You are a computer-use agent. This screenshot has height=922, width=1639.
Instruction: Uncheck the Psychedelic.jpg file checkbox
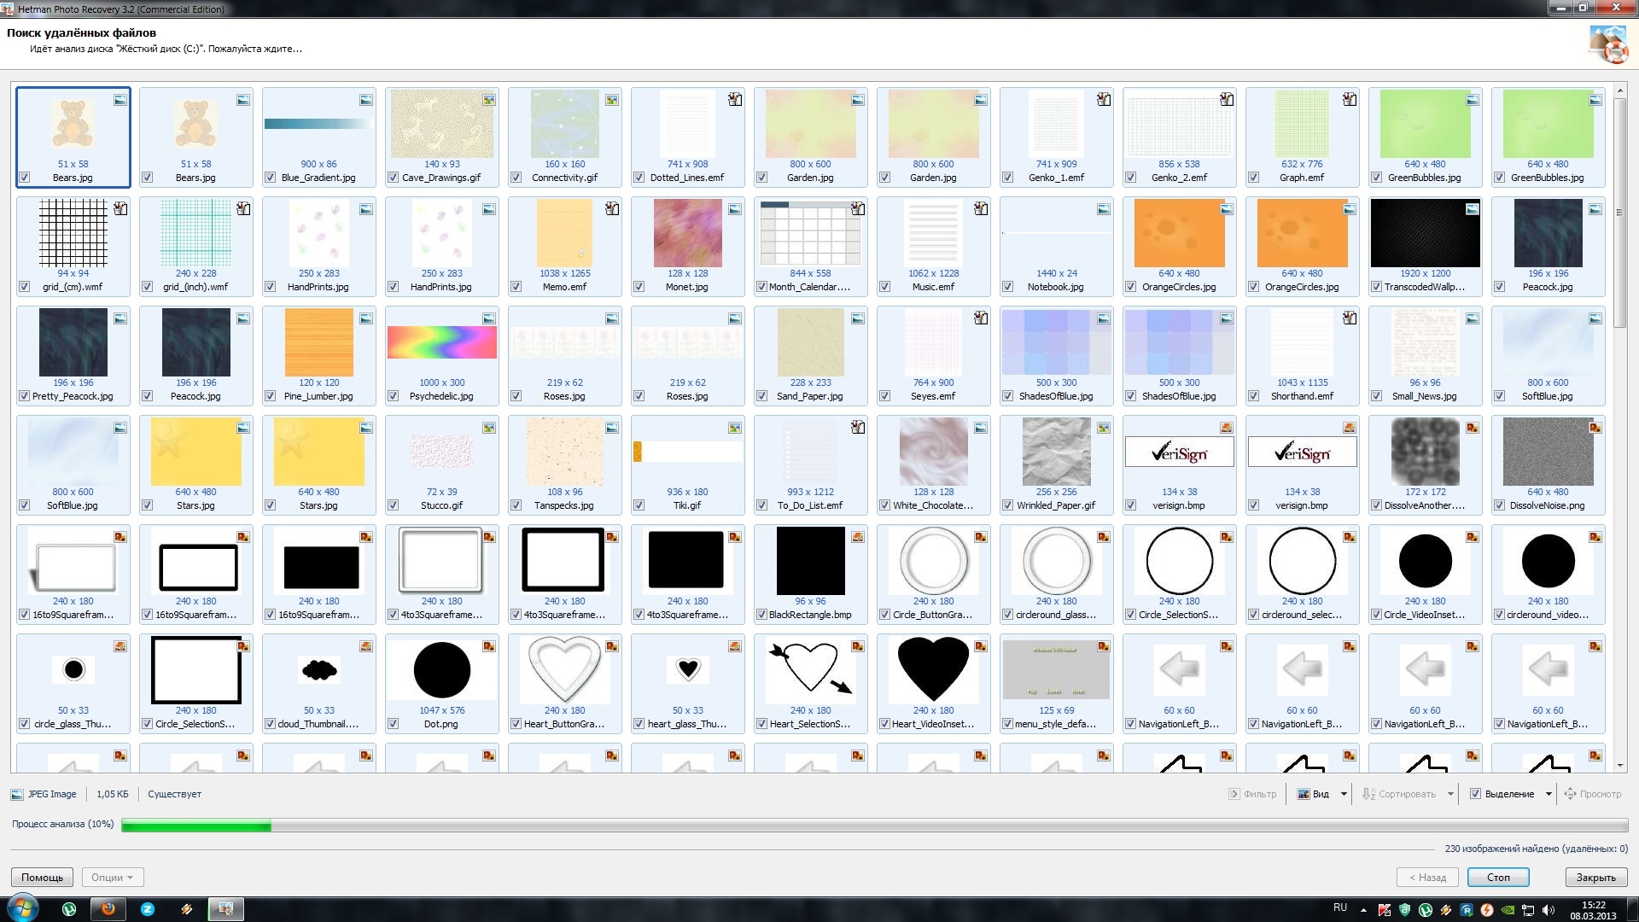tap(393, 396)
